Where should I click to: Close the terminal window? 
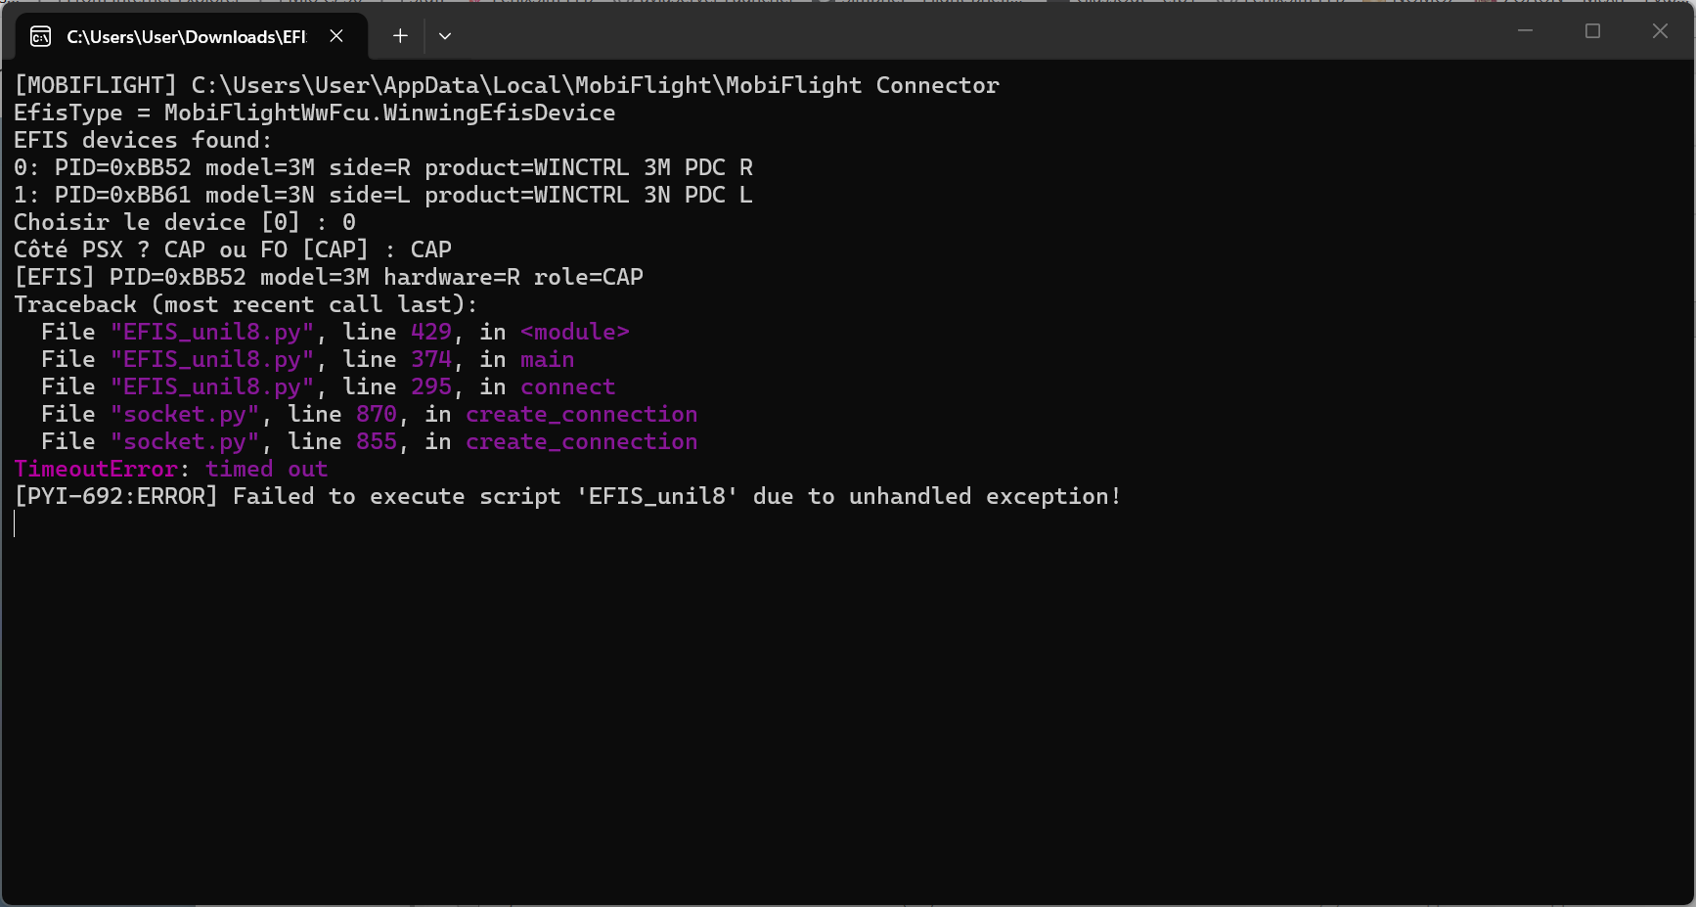pyautogui.click(x=1660, y=31)
